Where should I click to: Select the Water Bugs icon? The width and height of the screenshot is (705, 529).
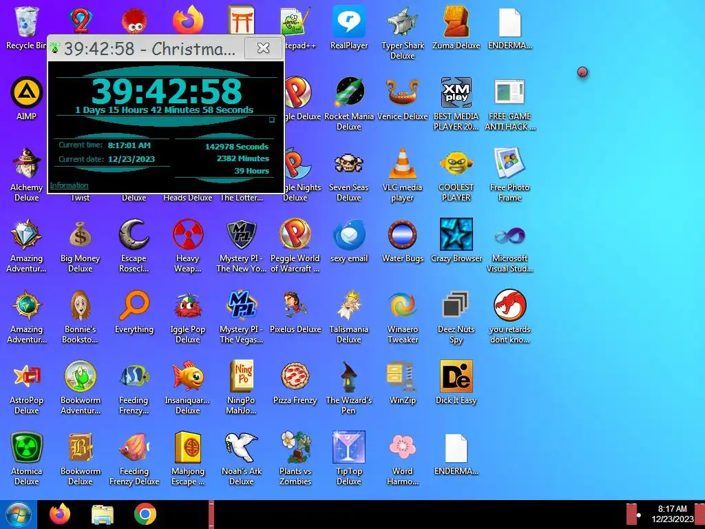(x=402, y=235)
